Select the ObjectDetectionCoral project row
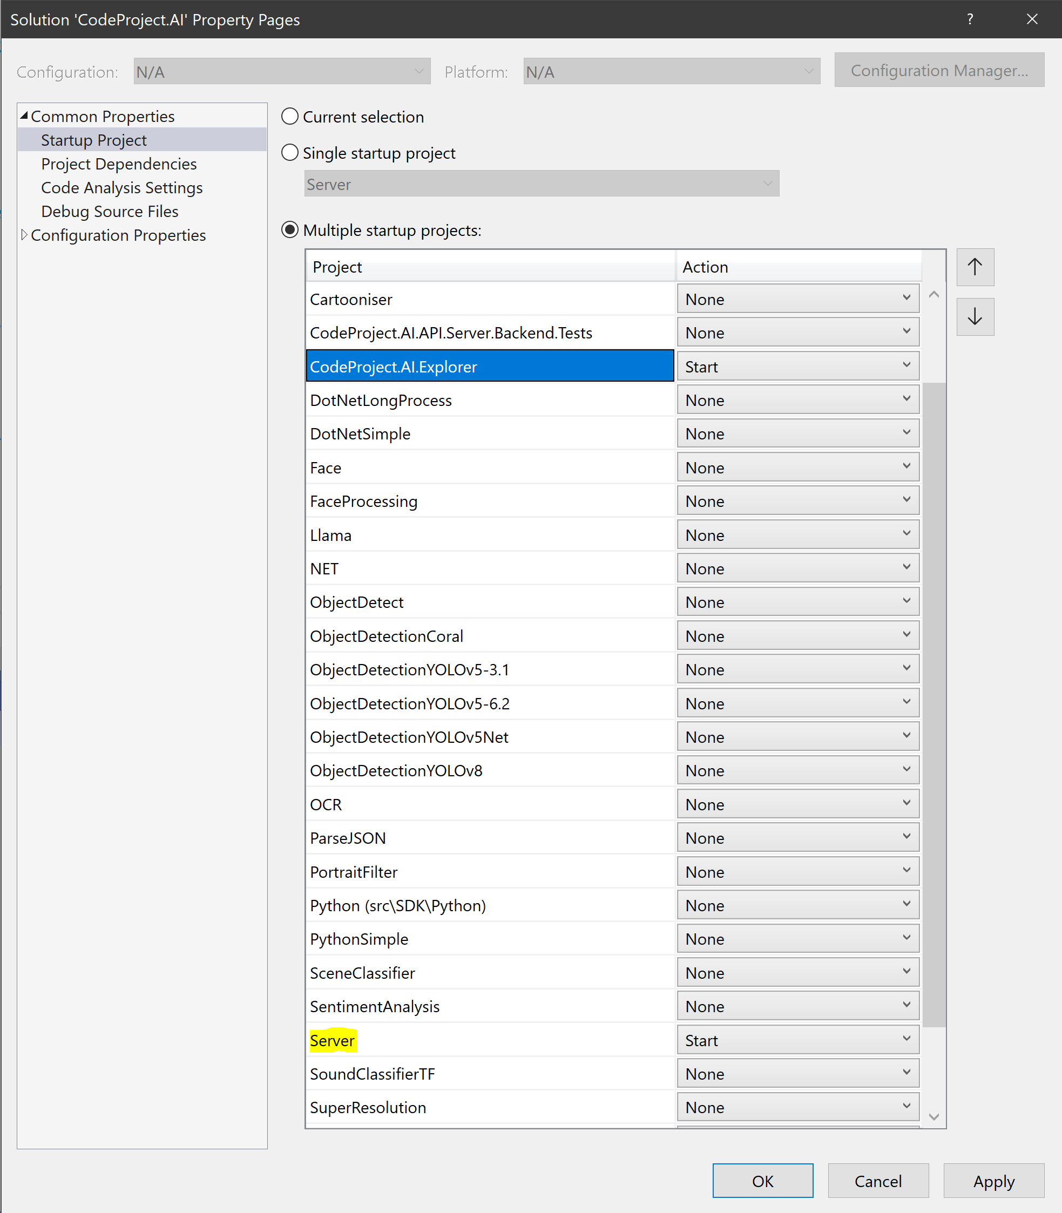This screenshot has width=1062, height=1213. tap(491, 636)
